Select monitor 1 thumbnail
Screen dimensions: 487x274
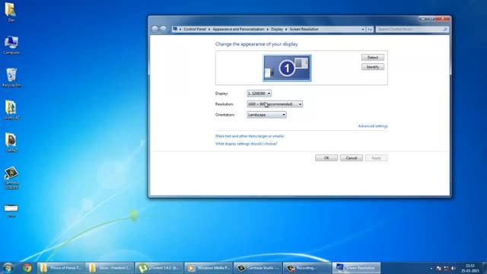[287, 68]
